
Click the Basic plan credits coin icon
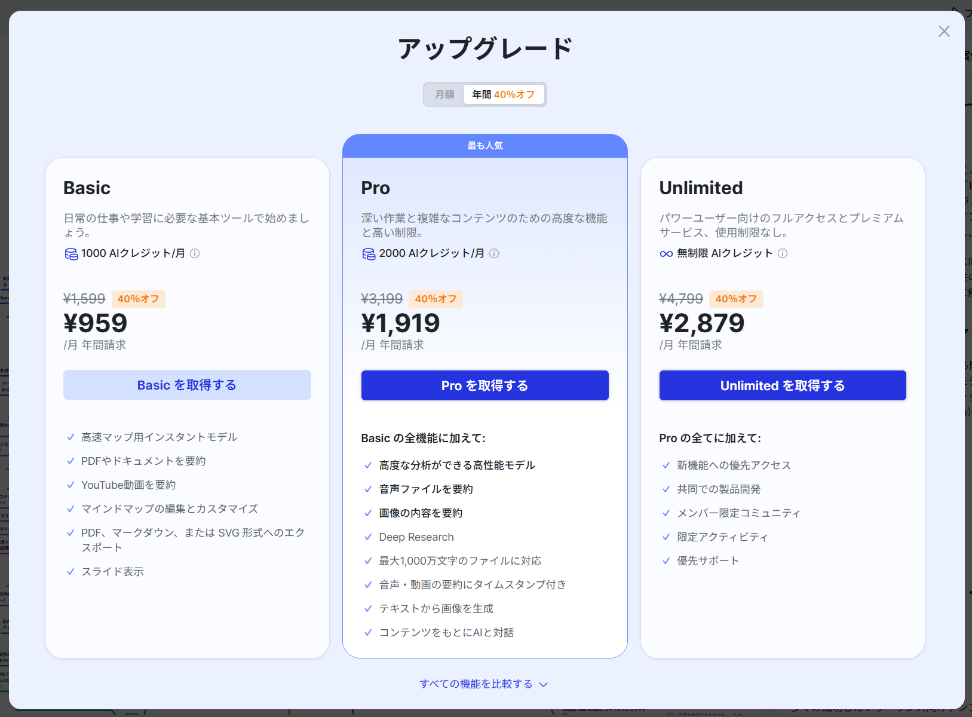point(71,254)
